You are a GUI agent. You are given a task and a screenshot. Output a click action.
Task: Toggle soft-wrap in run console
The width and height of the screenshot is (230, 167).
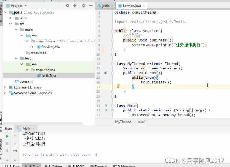tap(15, 150)
